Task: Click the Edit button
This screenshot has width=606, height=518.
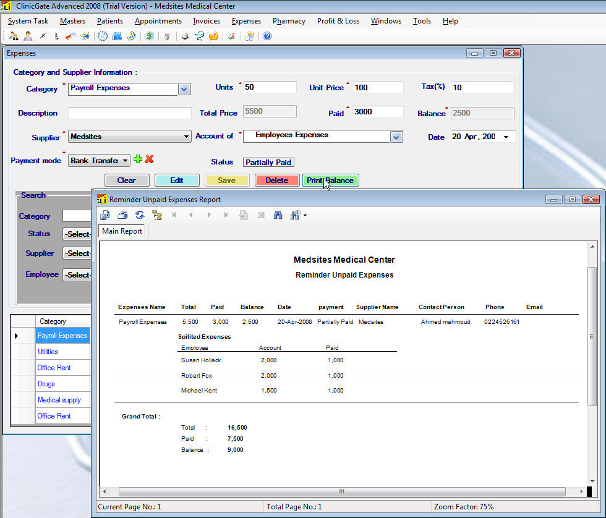Action: [177, 180]
